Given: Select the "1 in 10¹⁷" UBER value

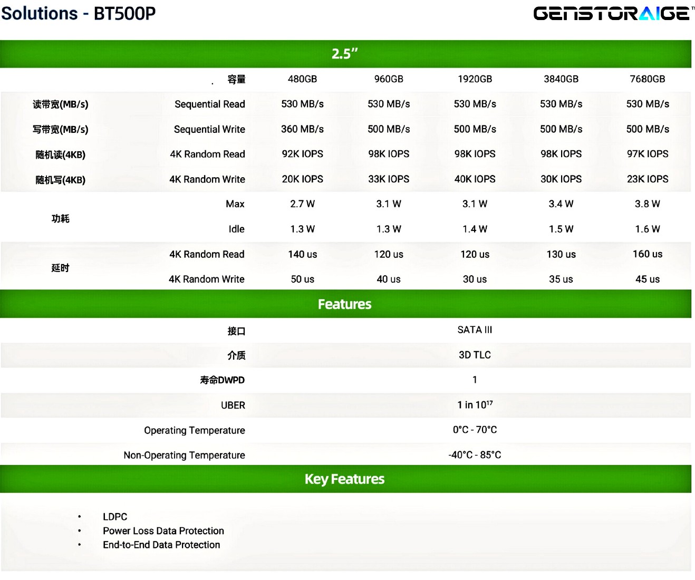Looking at the screenshot, I should click(475, 405).
